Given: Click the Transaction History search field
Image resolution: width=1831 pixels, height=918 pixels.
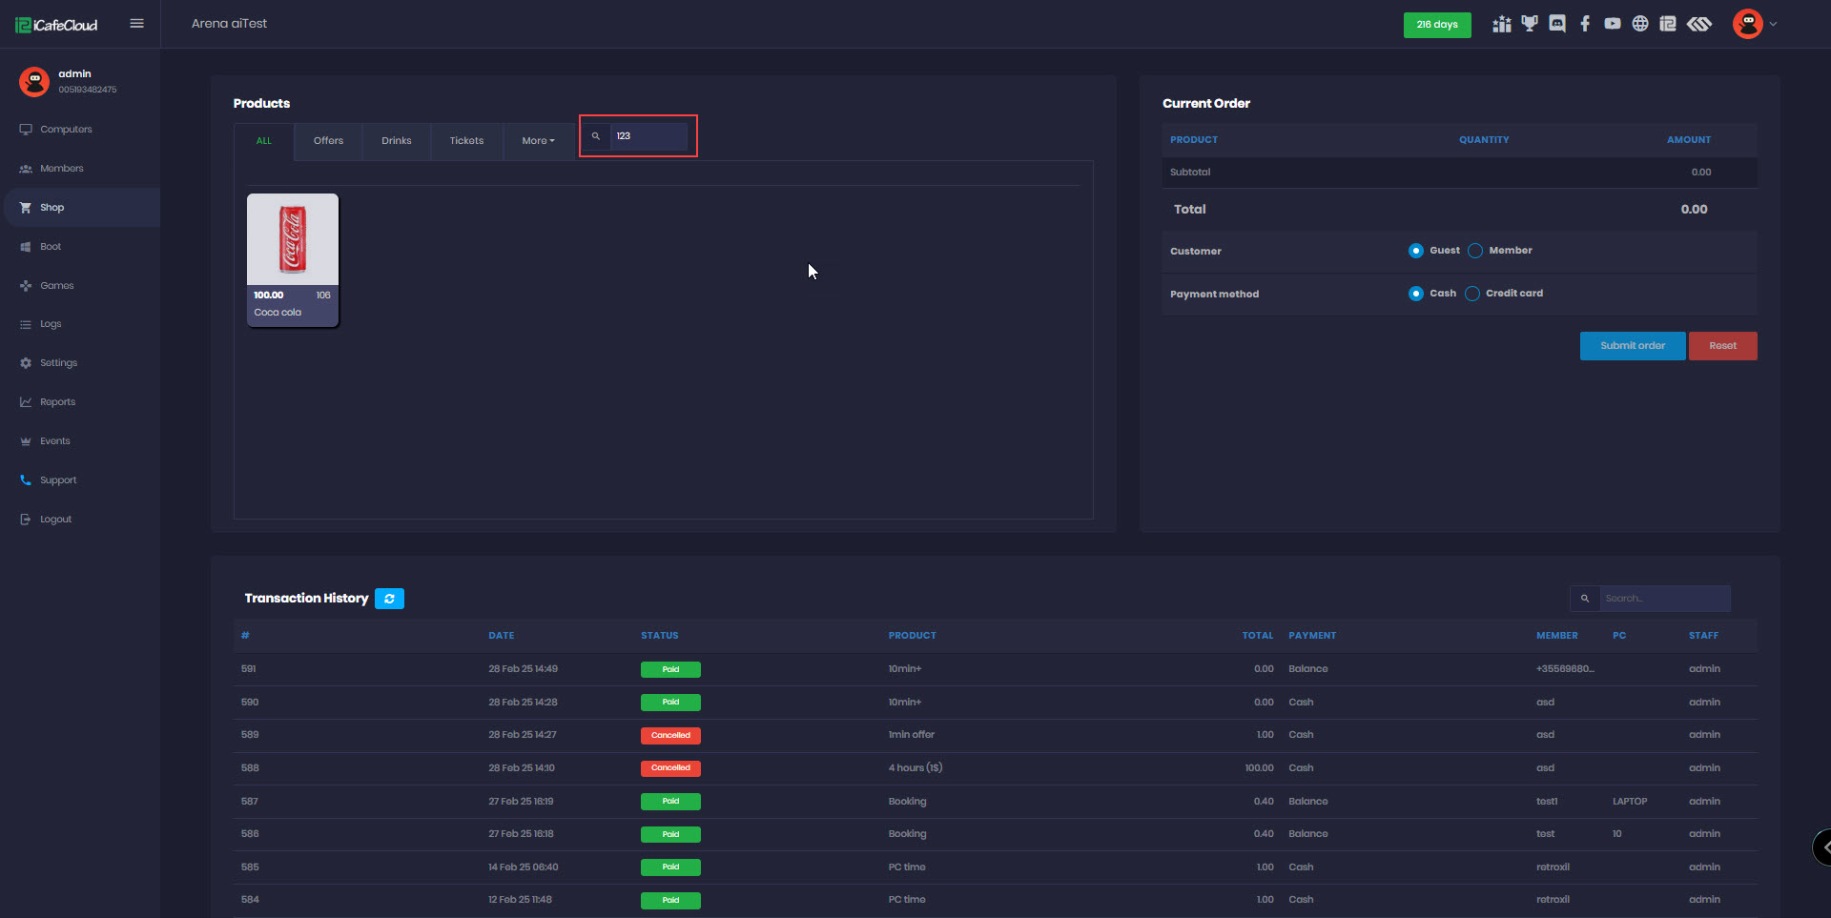Looking at the screenshot, I should click(x=1663, y=599).
